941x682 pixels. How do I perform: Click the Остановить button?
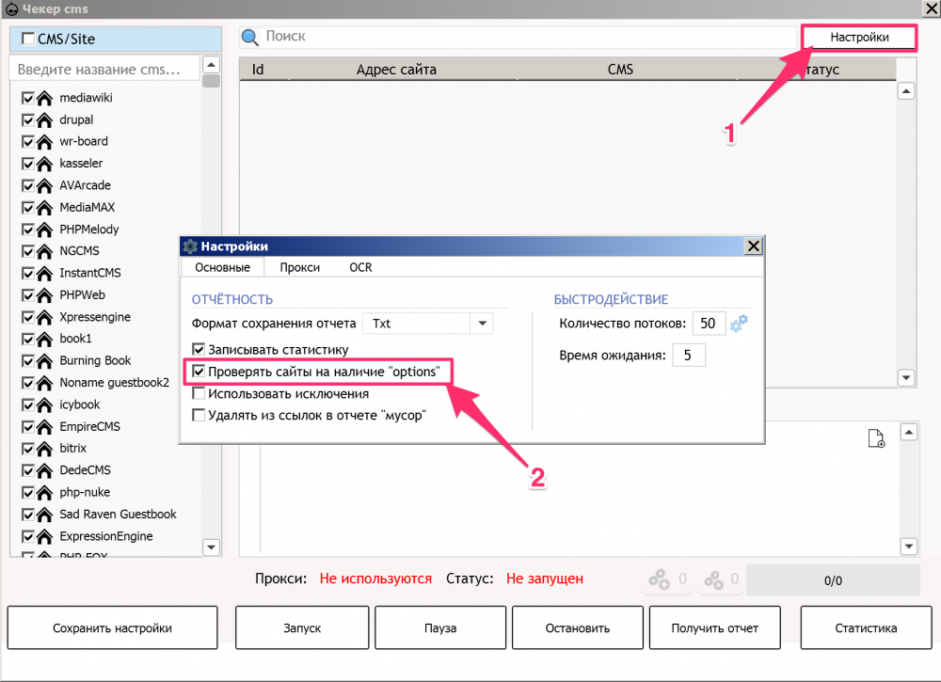(x=578, y=628)
